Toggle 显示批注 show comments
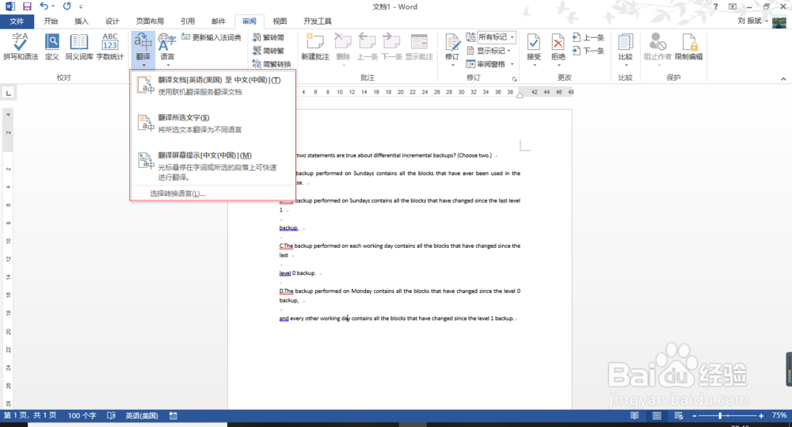Screen dimensions: 792x427 419,47
